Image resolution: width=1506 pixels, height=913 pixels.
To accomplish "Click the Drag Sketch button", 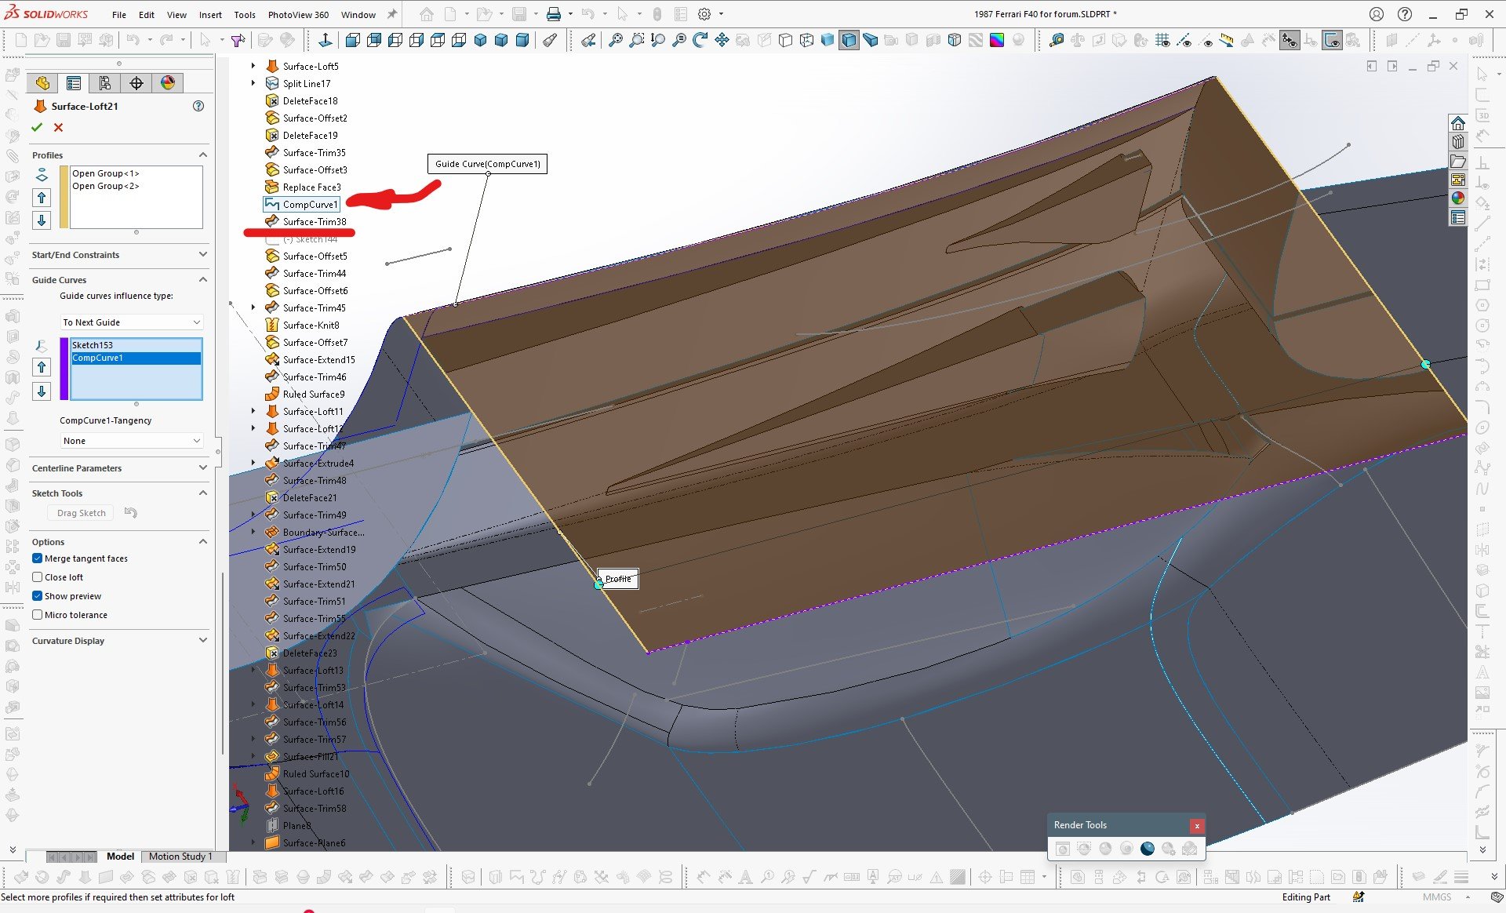I will (x=81, y=513).
